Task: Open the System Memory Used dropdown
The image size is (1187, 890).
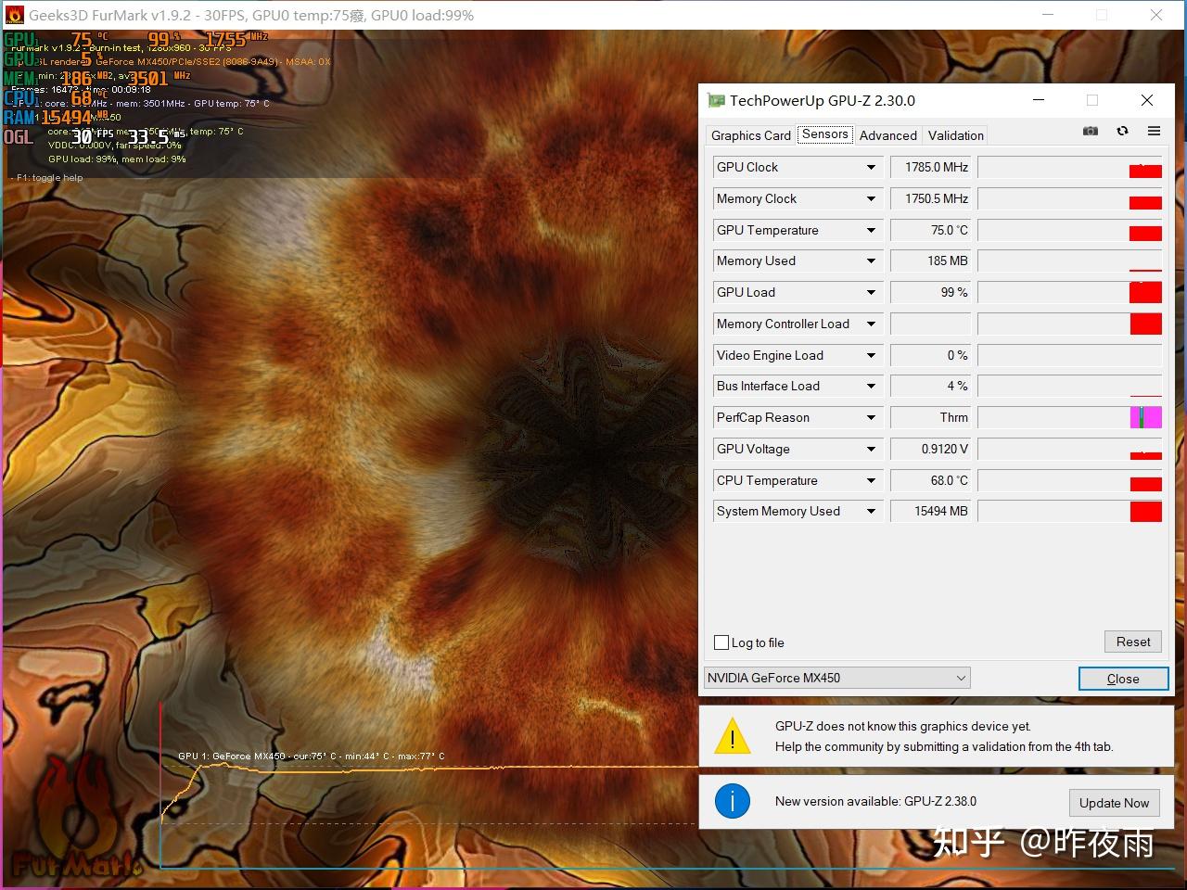Action: 871,511
